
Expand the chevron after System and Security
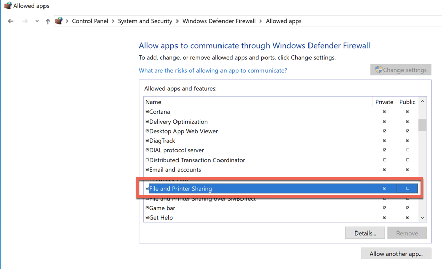pyautogui.click(x=178, y=21)
